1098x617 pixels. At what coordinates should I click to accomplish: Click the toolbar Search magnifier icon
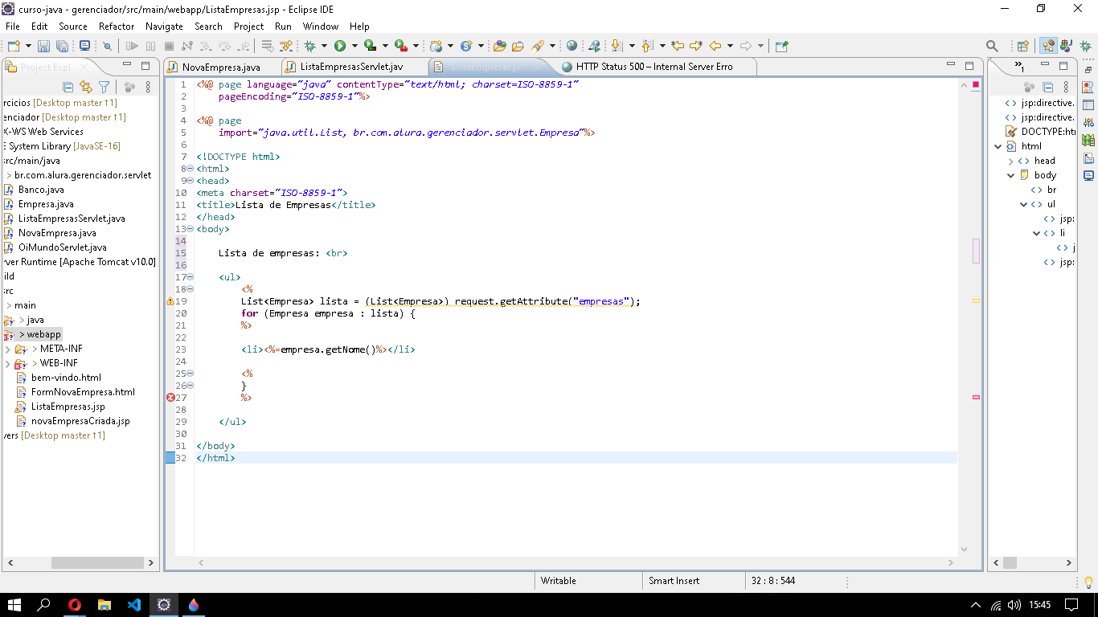coord(992,46)
